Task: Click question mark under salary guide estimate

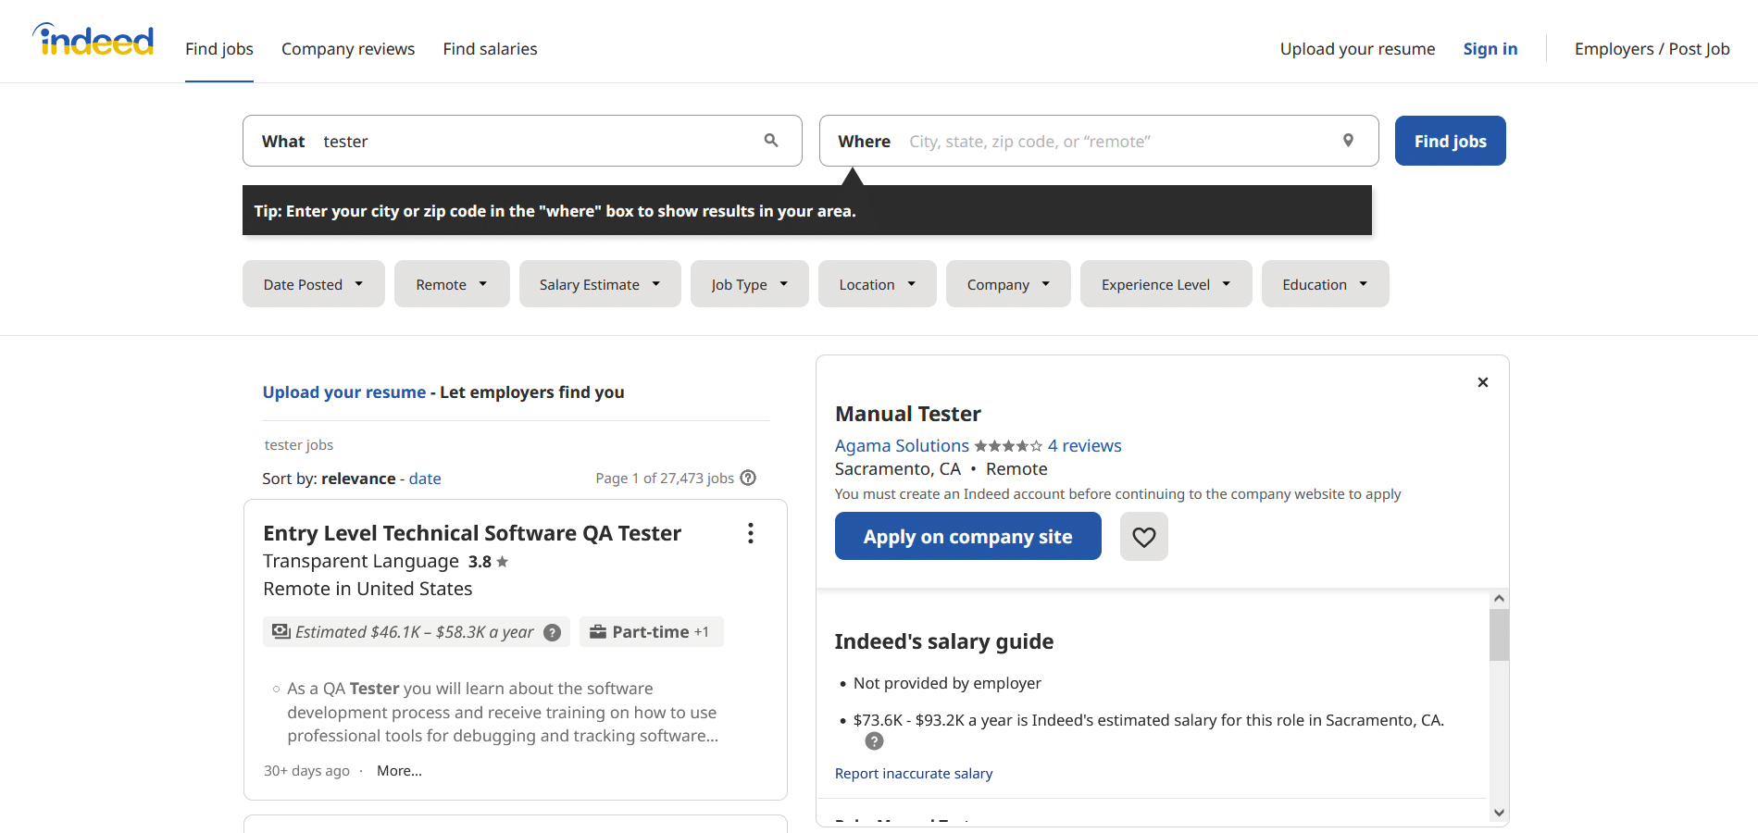Action: [874, 741]
